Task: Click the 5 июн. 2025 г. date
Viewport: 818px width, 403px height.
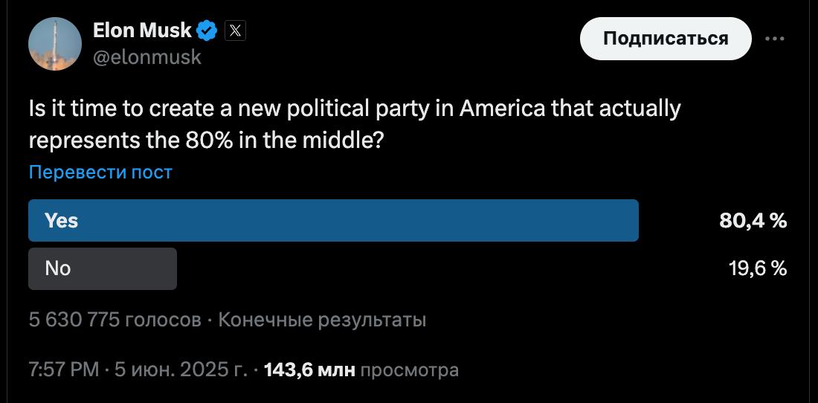Action: pos(181,370)
